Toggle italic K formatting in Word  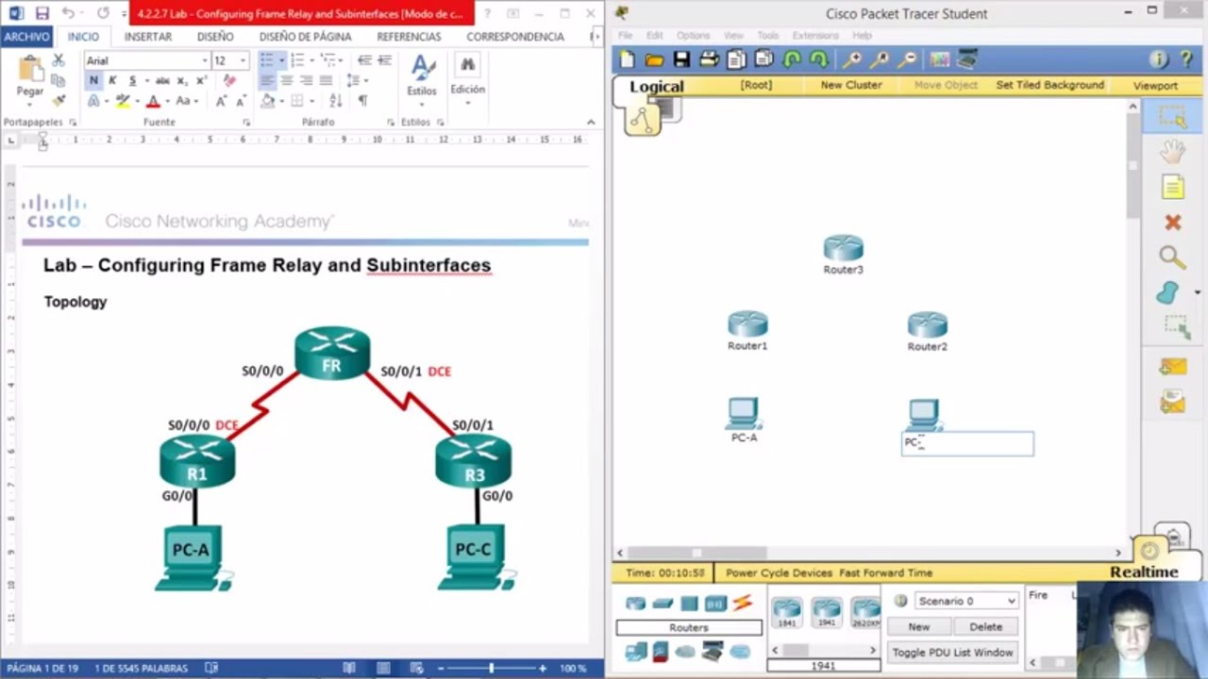coord(112,80)
